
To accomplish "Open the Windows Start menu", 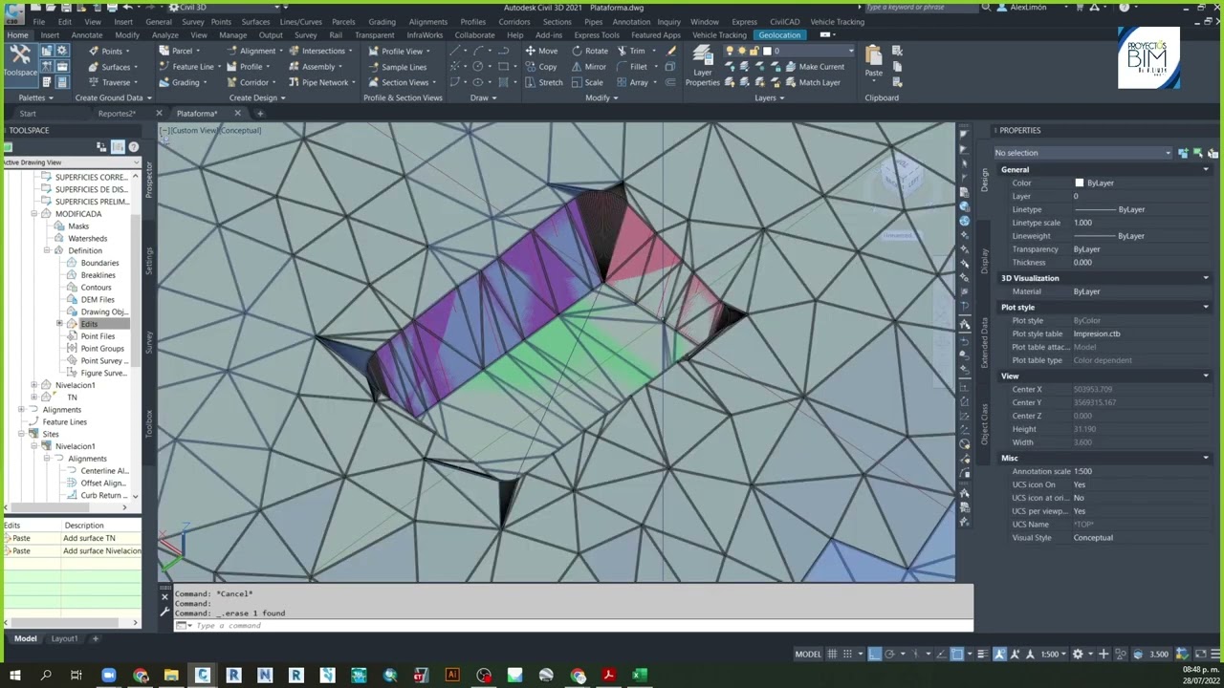I will [14, 676].
